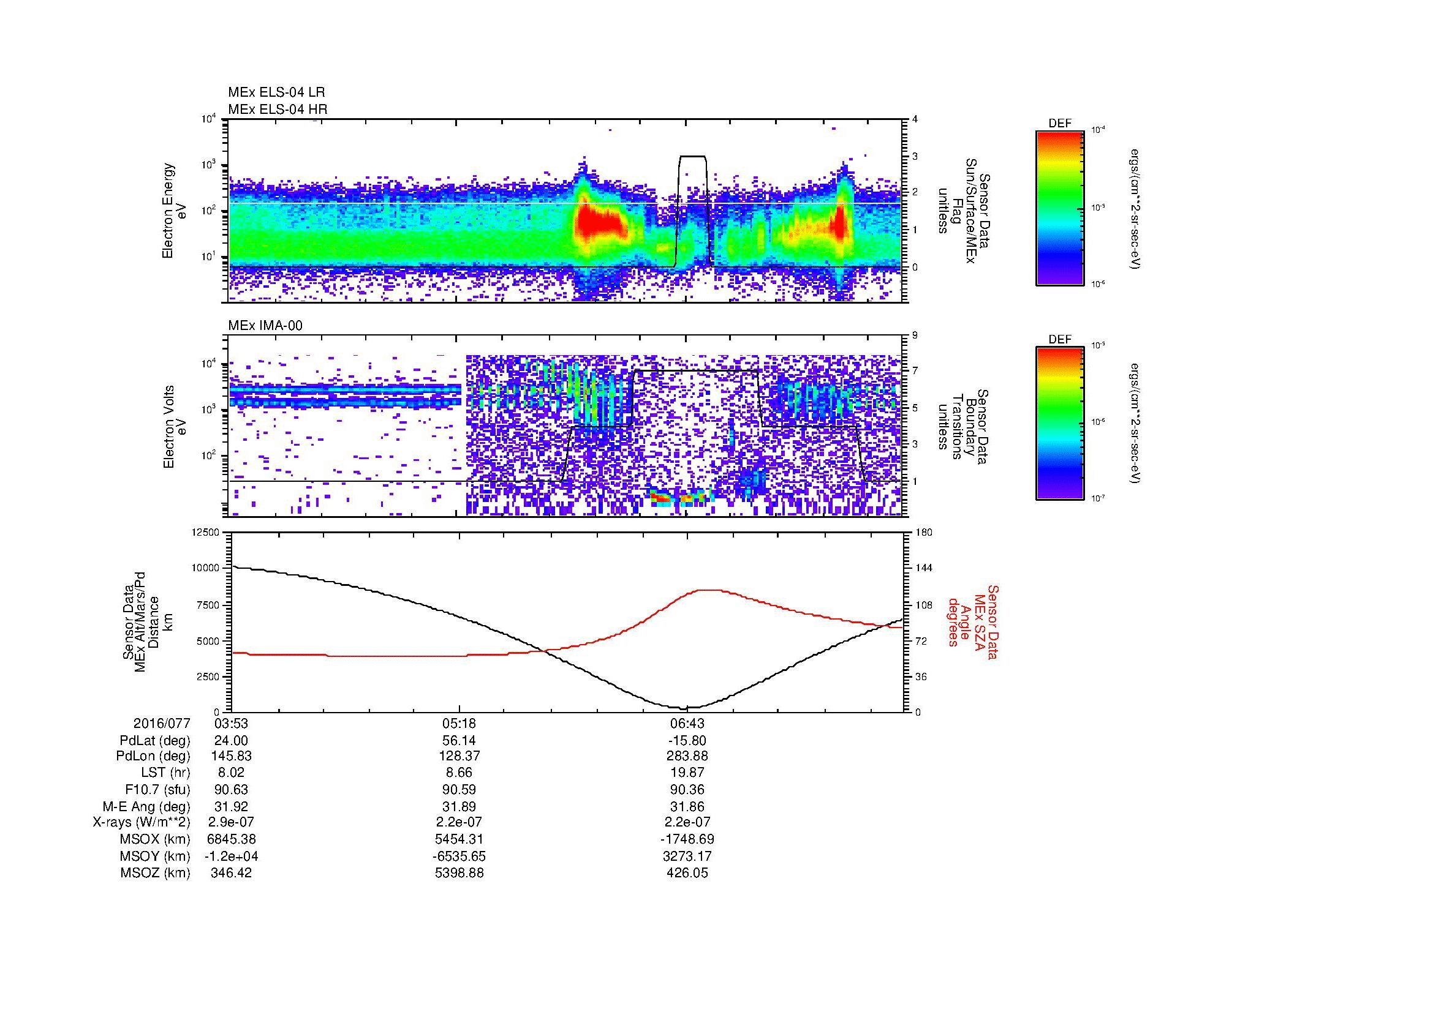
Task: Click the PdLat value -15.80
Action: tap(687, 741)
